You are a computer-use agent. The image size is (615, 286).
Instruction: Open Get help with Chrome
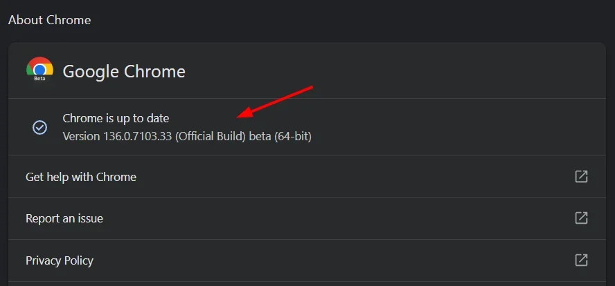(x=81, y=177)
